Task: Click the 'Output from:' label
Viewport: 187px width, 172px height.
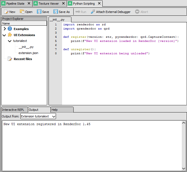Action: [10, 116]
